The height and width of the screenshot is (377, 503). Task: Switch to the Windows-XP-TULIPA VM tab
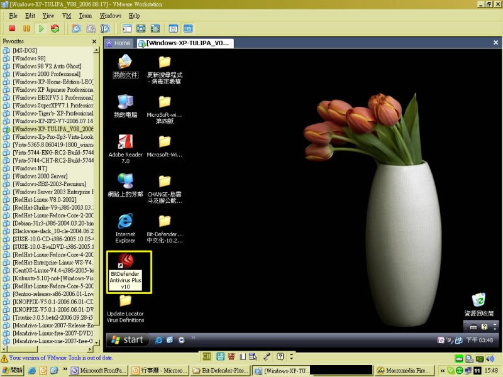[185, 43]
